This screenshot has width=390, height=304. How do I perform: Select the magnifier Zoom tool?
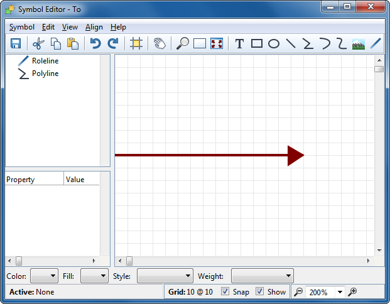click(x=183, y=43)
